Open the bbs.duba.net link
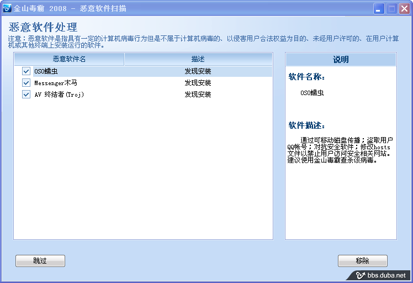 tap(386, 275)
